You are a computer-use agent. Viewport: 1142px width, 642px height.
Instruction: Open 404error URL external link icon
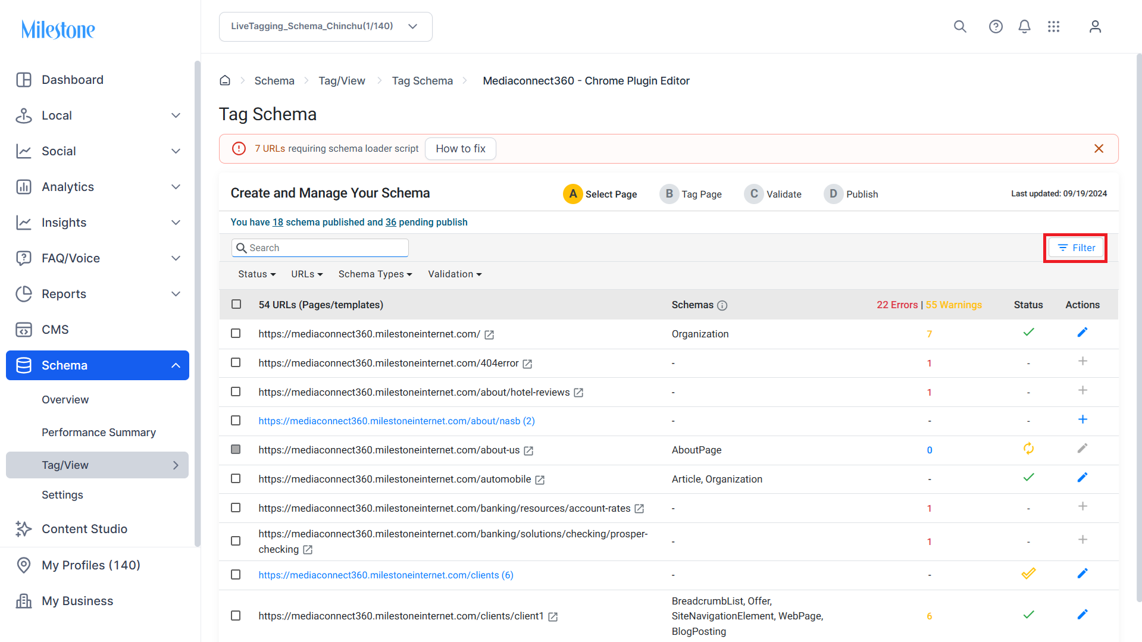pos(527,364)
